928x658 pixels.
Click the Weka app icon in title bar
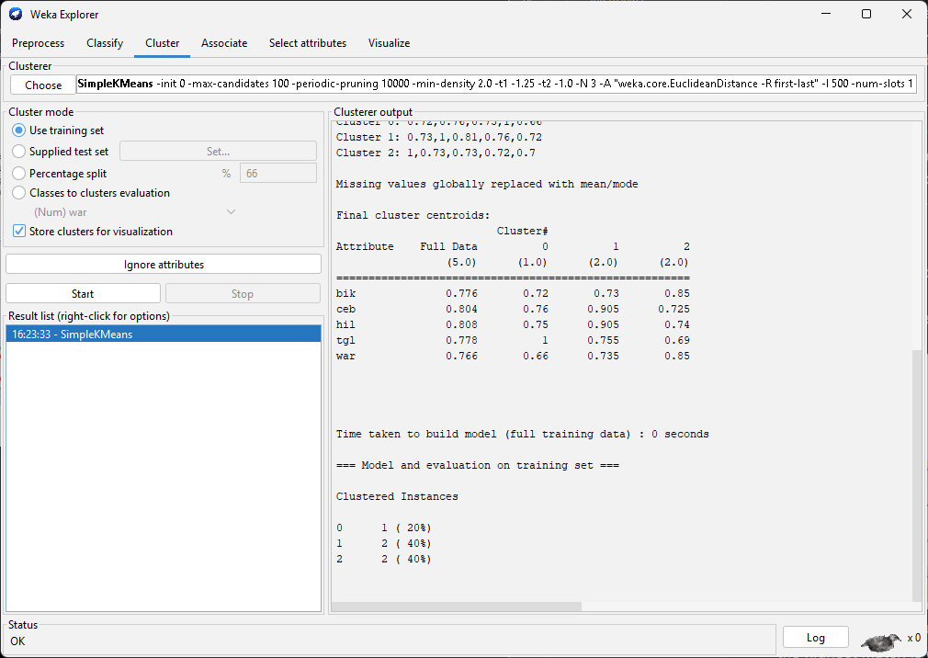(16, 15)
